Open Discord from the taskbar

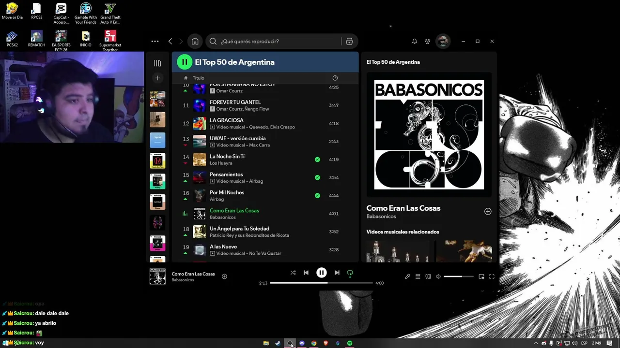click(302, 343)
